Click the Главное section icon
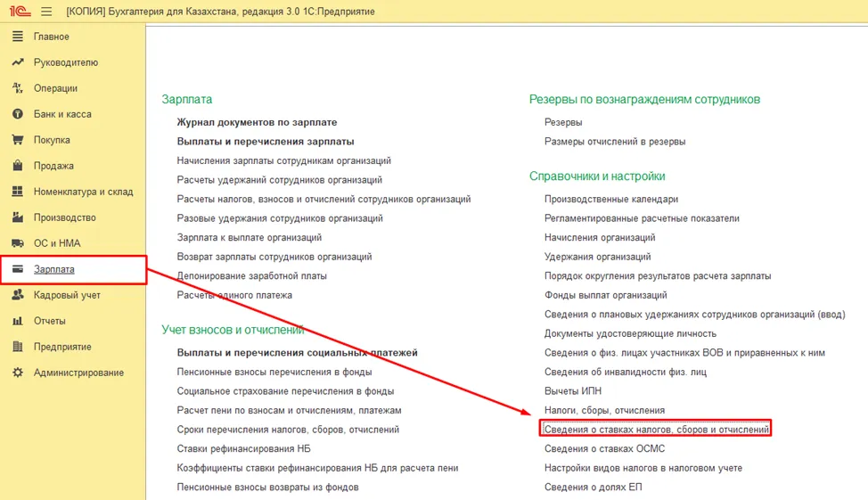Screen dimensions: 868x500 point(18,37)
